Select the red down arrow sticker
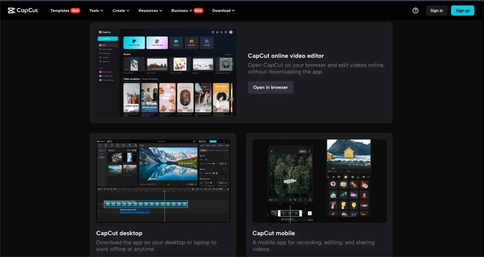The image size is (484, 257). (x=364, y=195)
